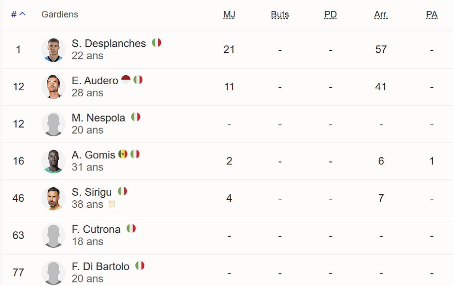Click the Italian flag next to E. Audero

138,80
